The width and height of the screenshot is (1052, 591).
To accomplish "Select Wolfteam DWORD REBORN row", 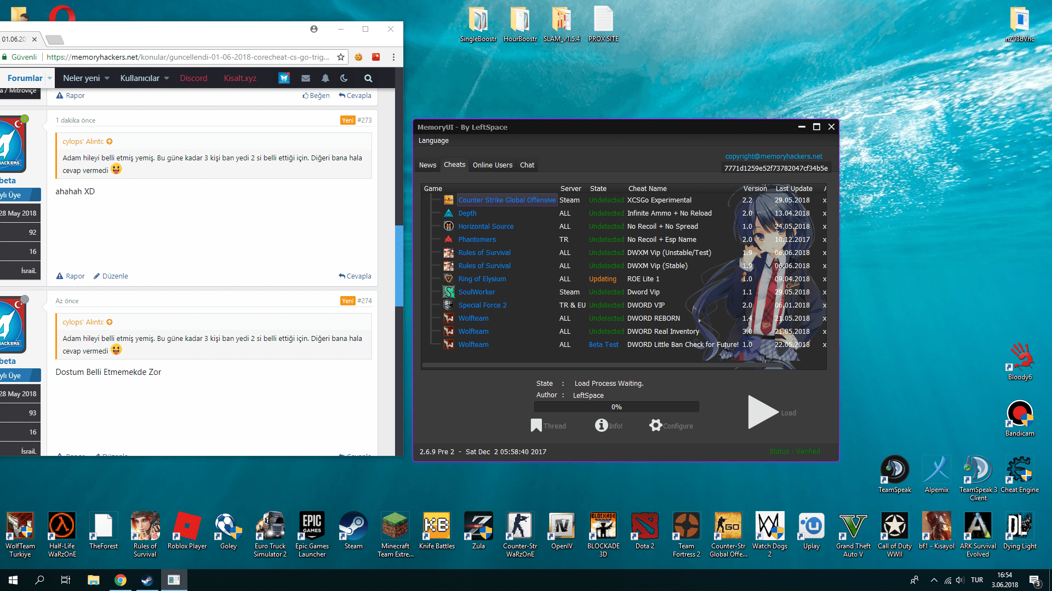I will point(625,318).
